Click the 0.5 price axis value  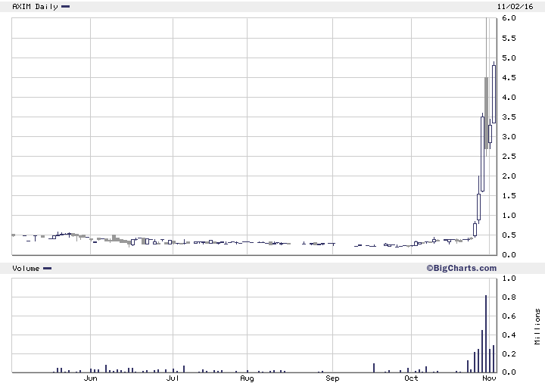coord(509,235)
